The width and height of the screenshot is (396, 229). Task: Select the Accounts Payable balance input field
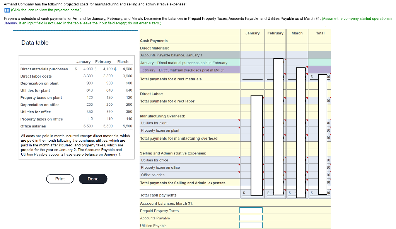pos(251,218)
